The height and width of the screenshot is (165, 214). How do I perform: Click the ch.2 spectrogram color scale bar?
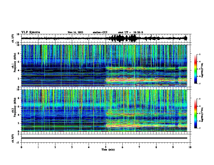point(196,114)
